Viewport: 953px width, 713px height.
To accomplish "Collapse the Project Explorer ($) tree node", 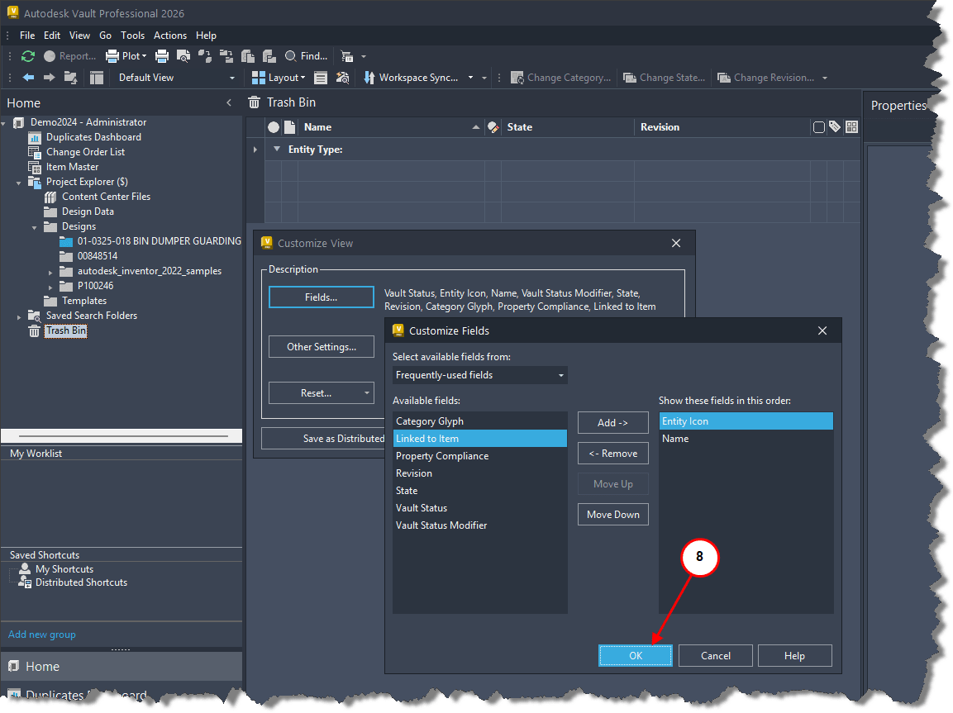I will tap(19, 183).
